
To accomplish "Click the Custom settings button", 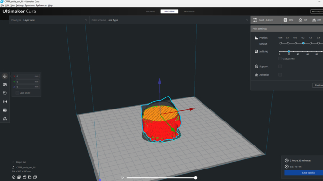I will [318, 85].
